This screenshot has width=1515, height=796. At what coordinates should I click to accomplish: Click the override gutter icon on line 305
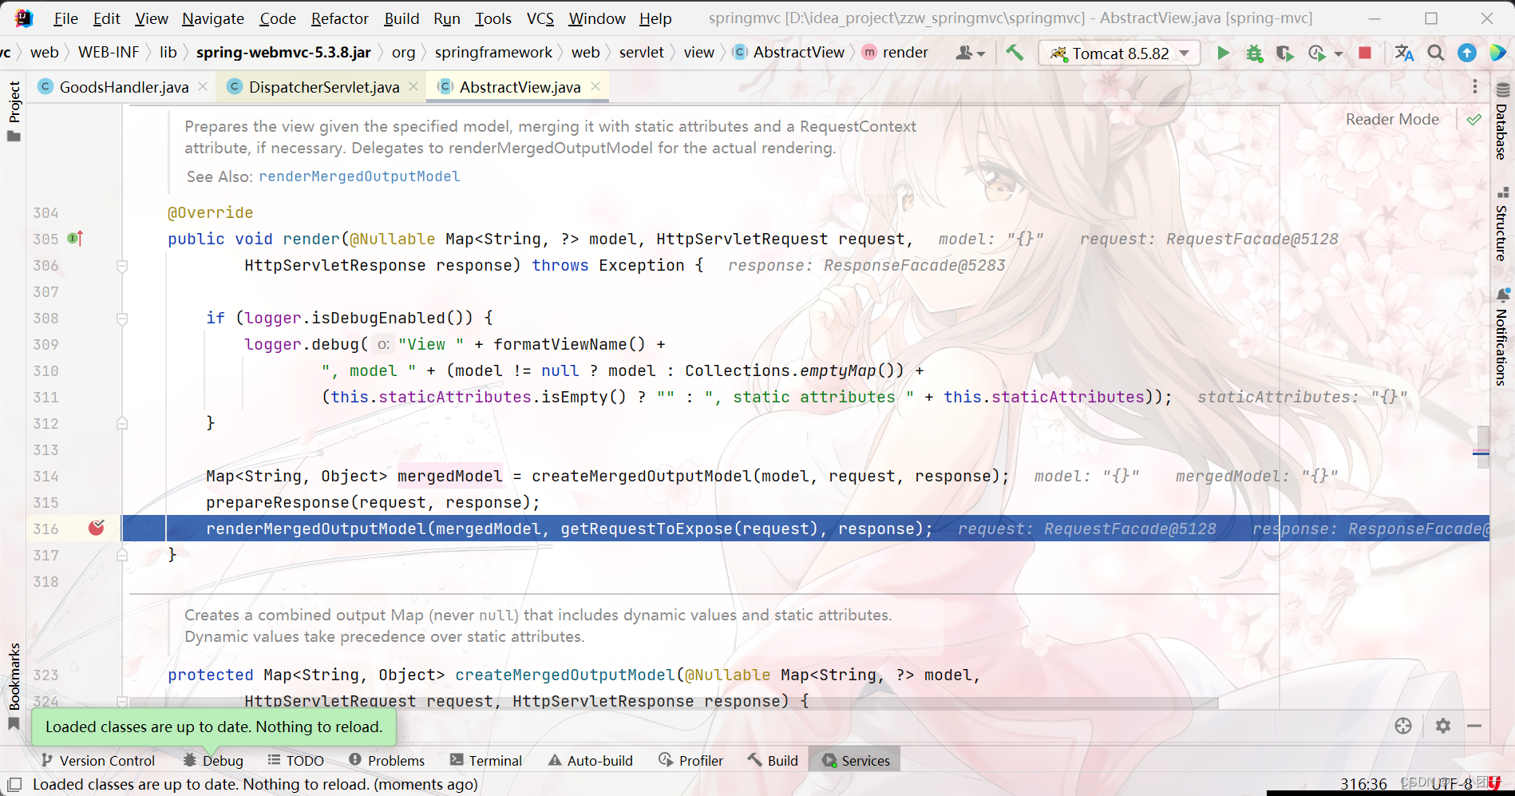(x=76, y=239)
